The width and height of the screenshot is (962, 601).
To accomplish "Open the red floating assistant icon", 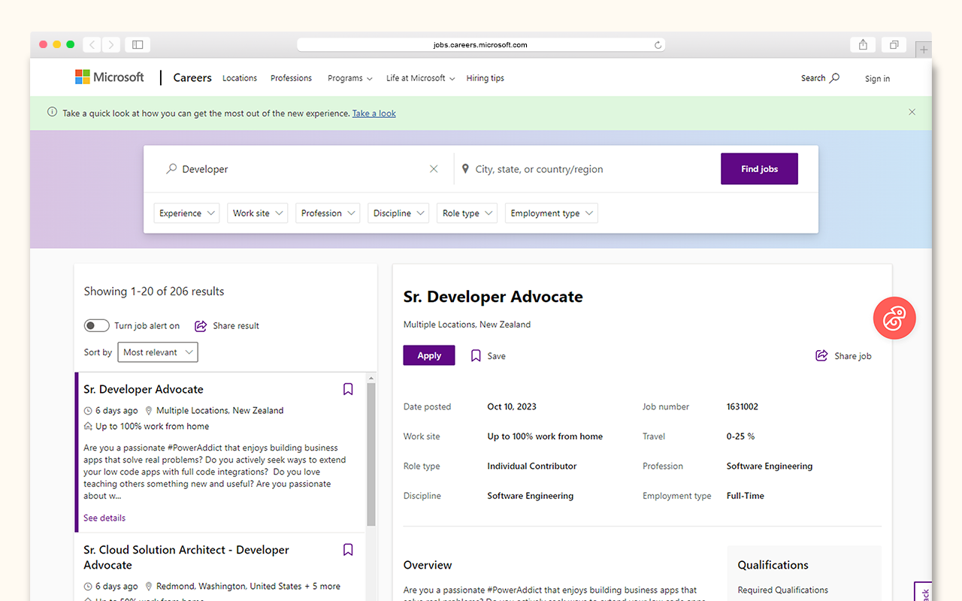I will point(894,319).
